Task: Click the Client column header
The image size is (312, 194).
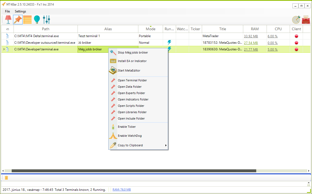Action: point(296,29)
